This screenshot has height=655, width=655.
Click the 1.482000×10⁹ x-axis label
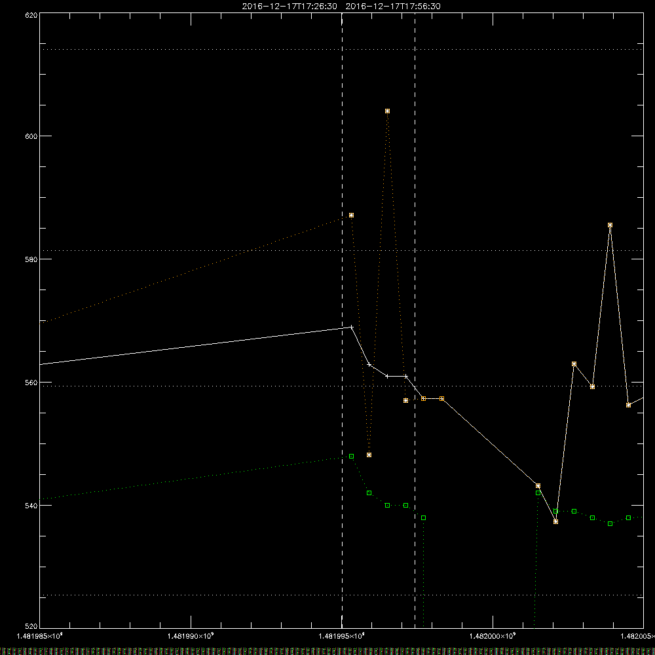click(x=493, y=636)
